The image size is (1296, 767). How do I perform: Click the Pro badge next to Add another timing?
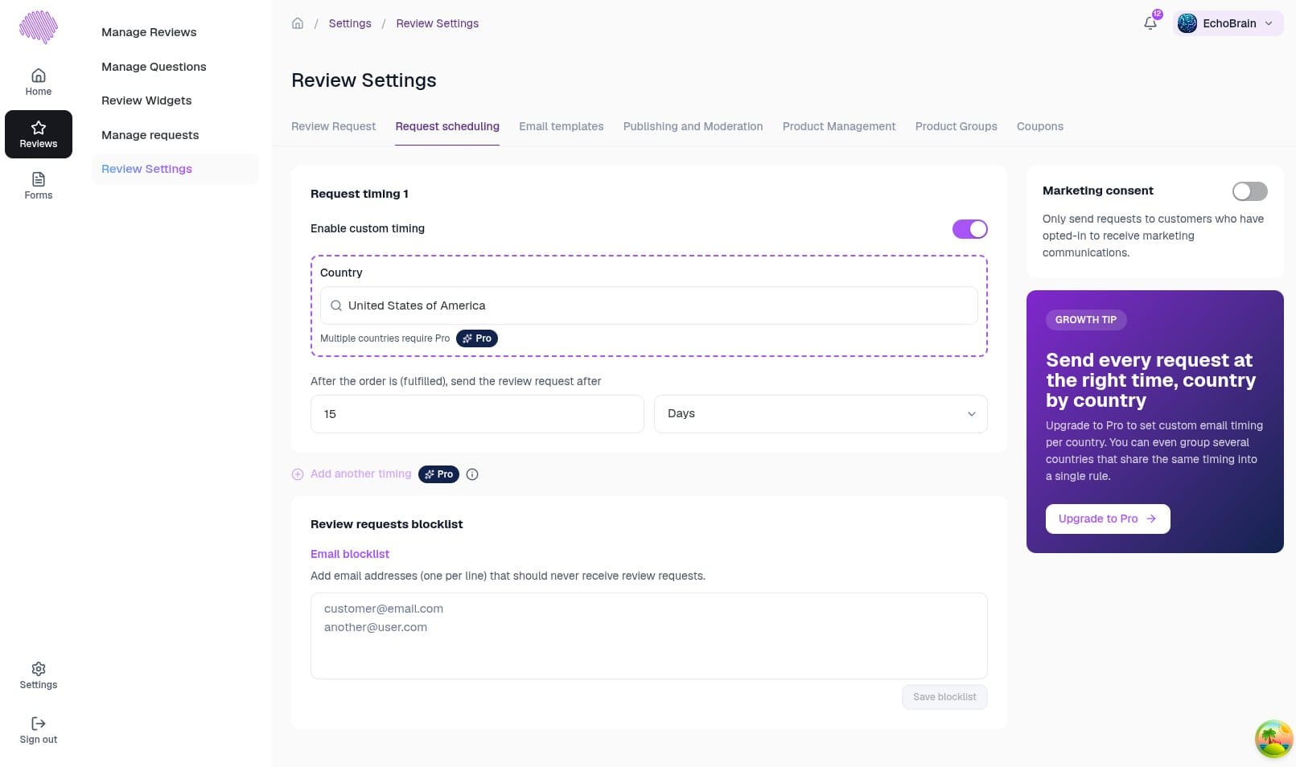pyautogui.click(x=438, y=474)
